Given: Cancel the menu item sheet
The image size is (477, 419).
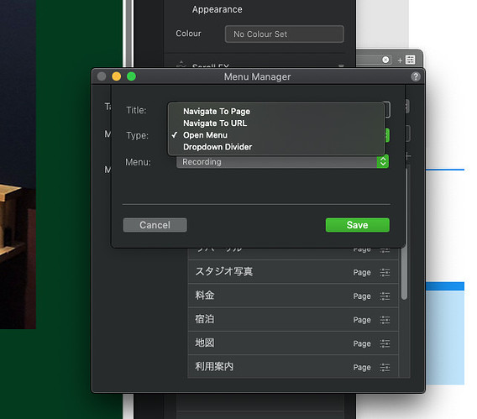Looking at the screenshot, I should pos(155,225).
